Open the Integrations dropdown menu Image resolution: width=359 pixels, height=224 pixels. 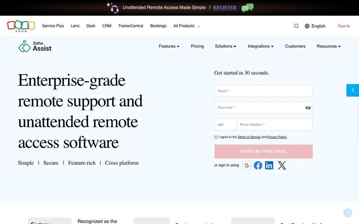260,46
